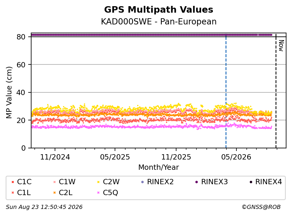Click the Month/Year axis label
The image size is (292, 216).
(158, 167)
